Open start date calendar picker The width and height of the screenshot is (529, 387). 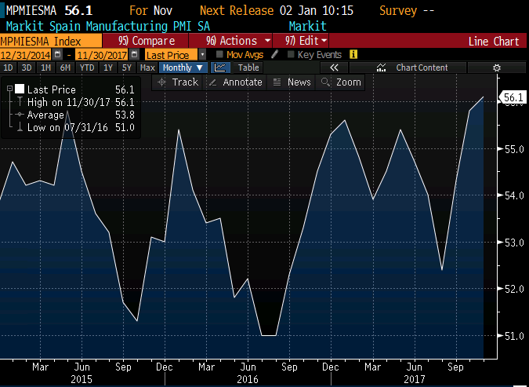59,55
